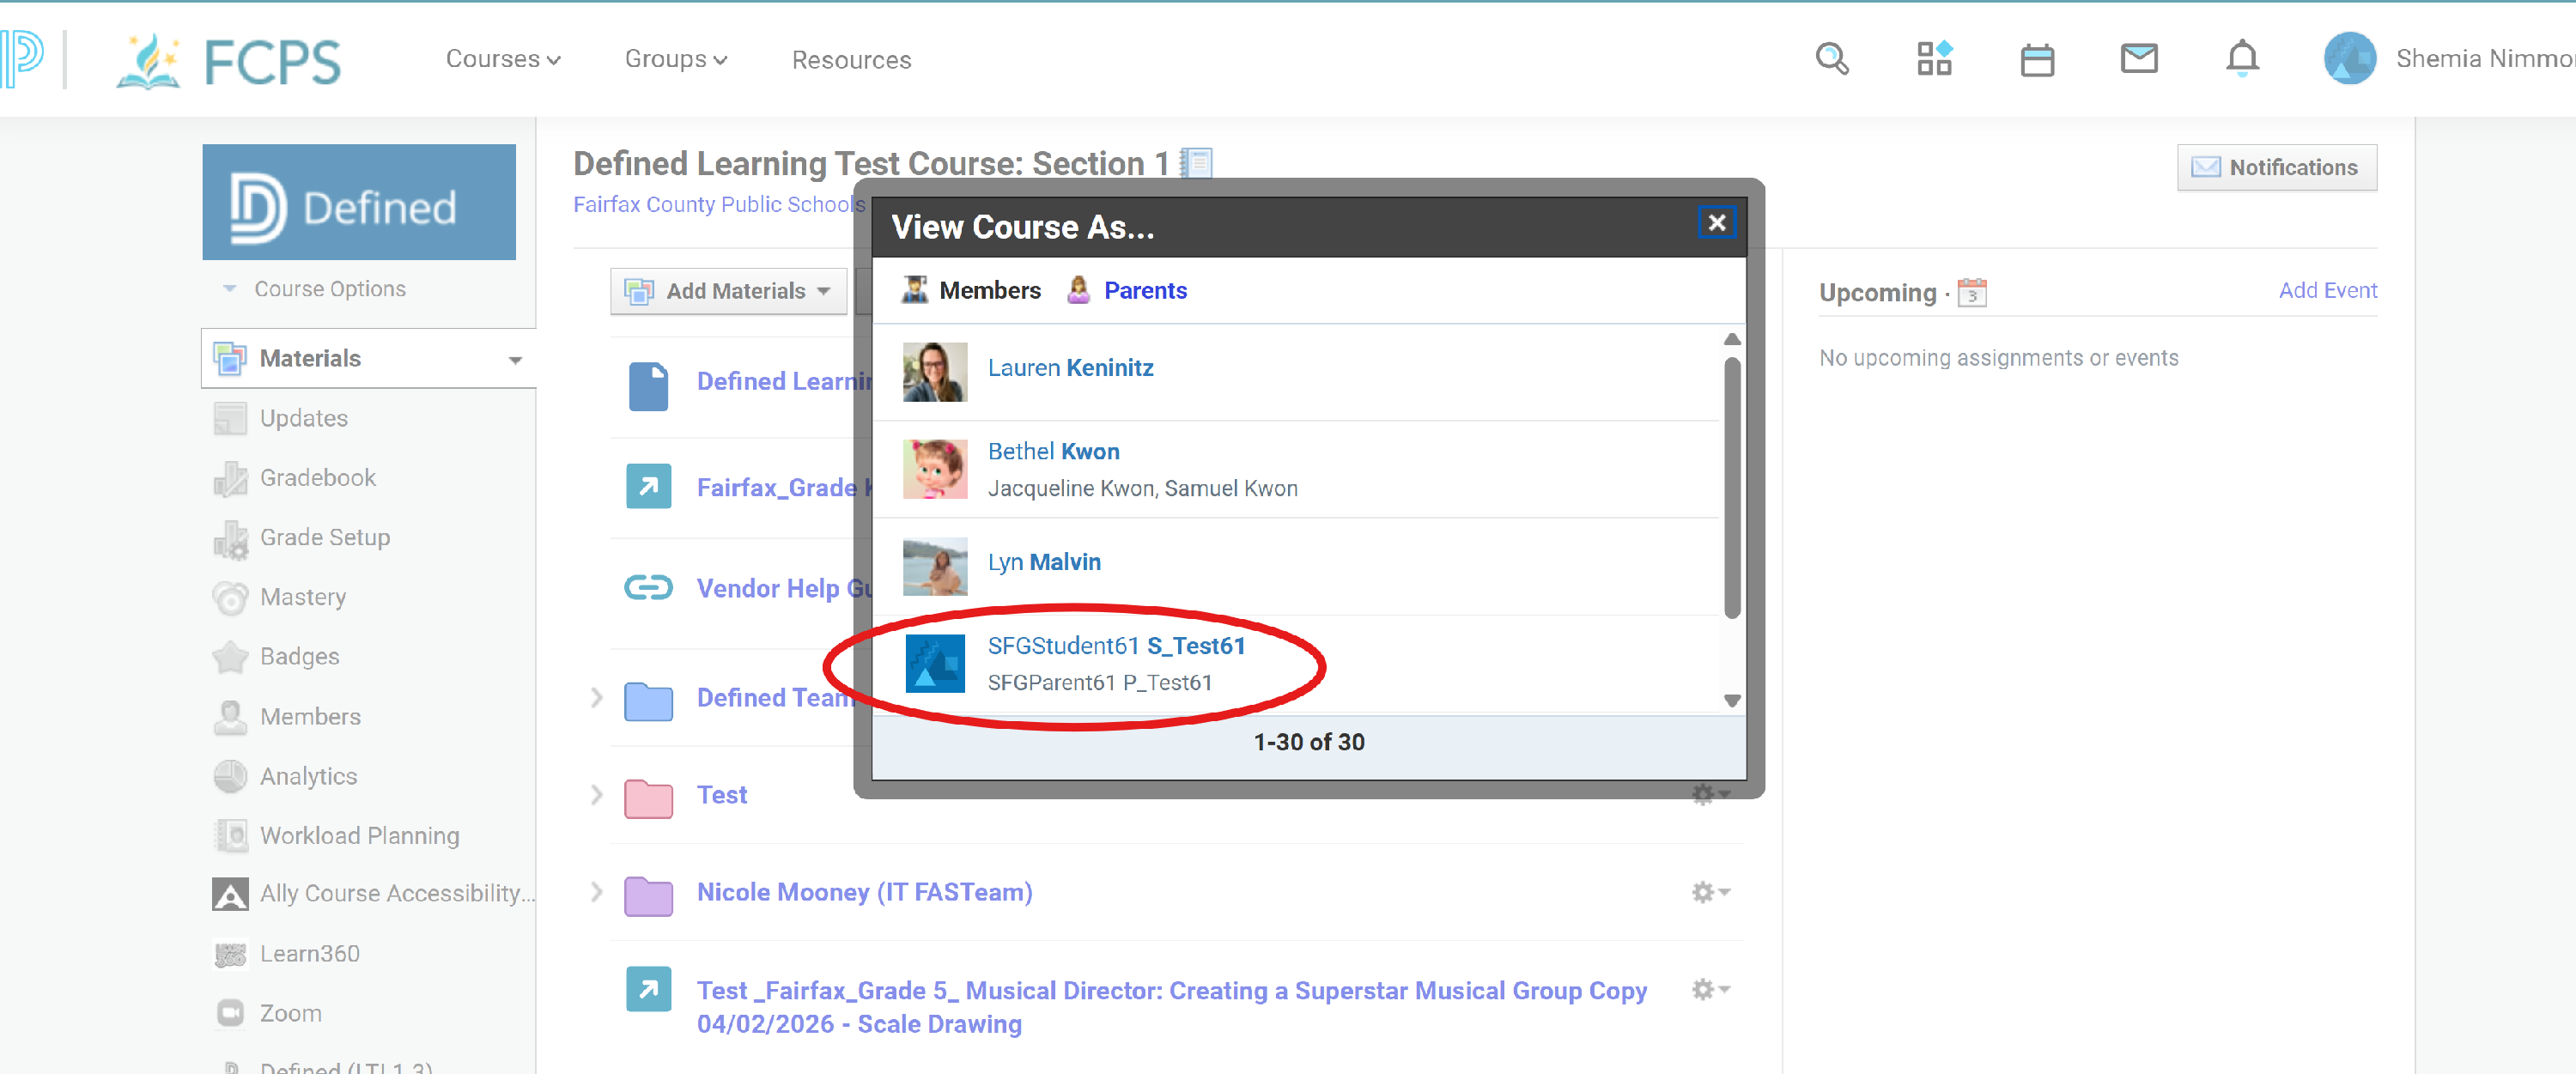Click the FCPS logo
The height and width of the screenshot is (1074, 2576).
pos(228,61)
